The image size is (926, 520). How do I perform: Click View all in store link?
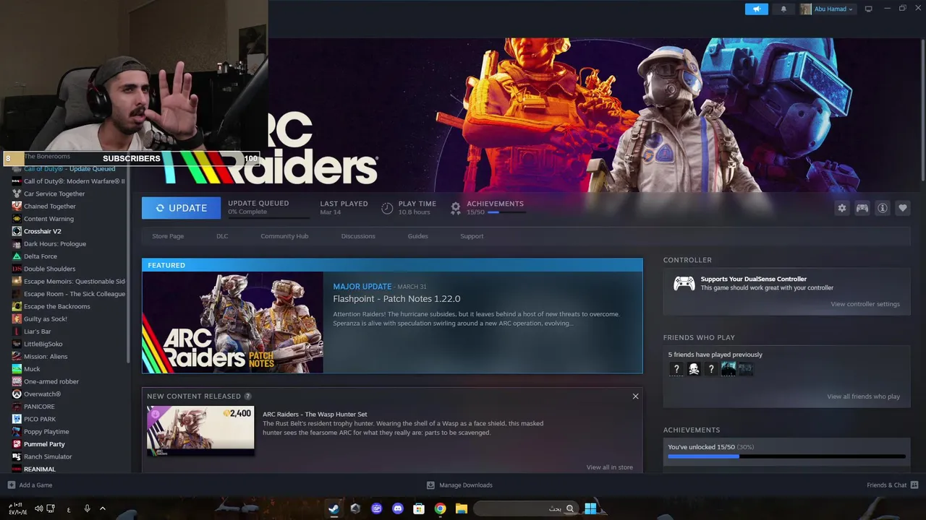pyautogui.click(x=609, y=467)
